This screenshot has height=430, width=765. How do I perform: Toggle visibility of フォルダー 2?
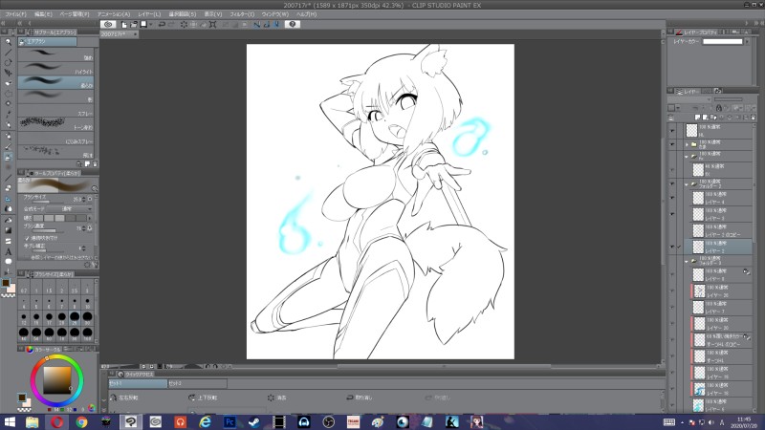pos(672,184)
